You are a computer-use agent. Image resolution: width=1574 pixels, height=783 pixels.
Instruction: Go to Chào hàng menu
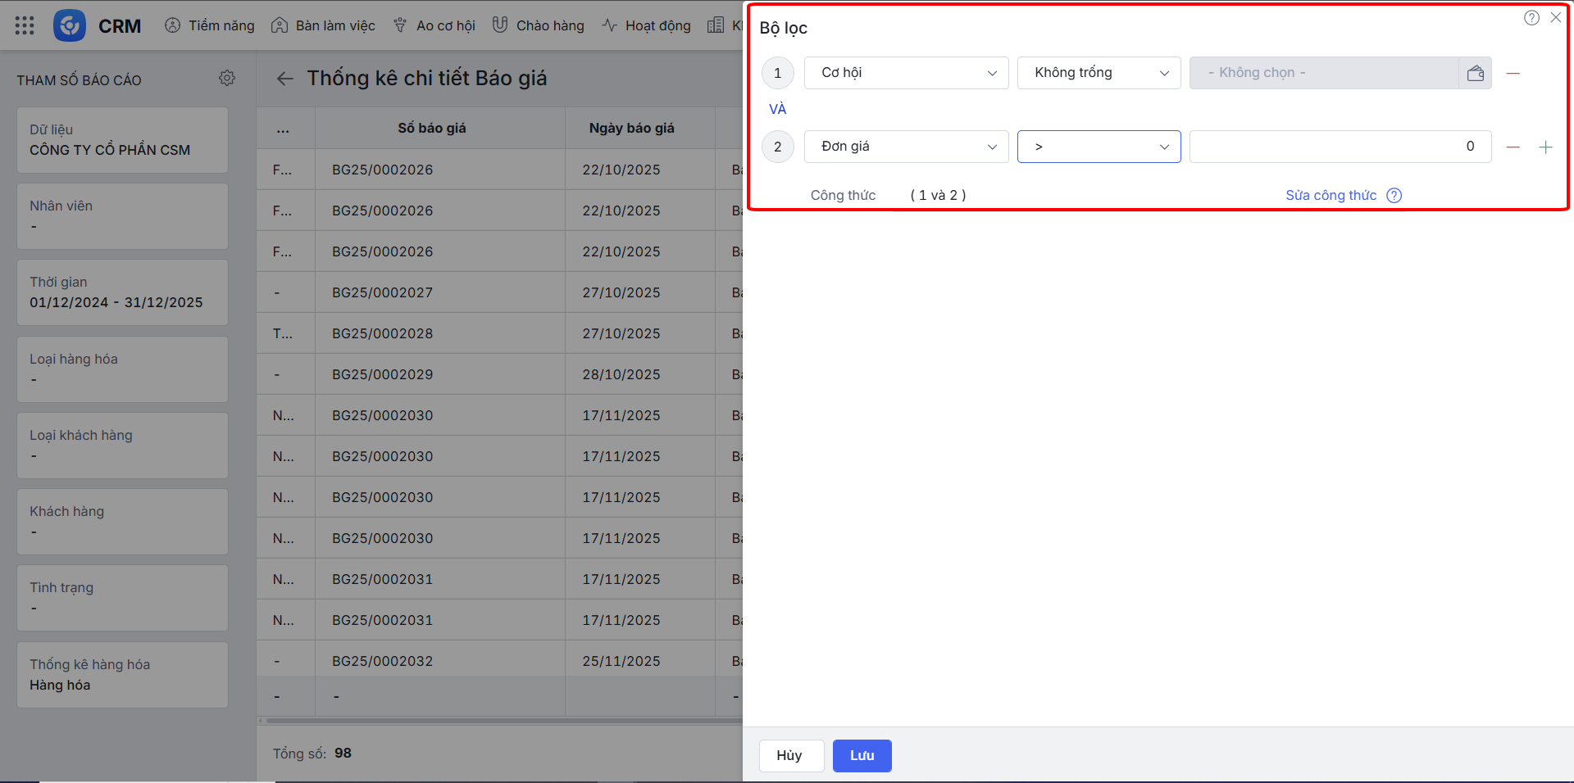click(539, 25)
